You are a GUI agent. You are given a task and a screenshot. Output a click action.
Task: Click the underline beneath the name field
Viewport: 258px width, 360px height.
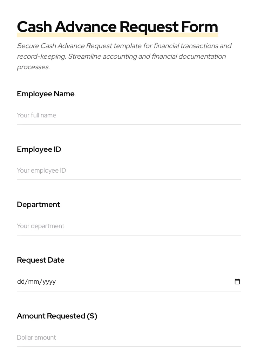(x=129, y=124)
